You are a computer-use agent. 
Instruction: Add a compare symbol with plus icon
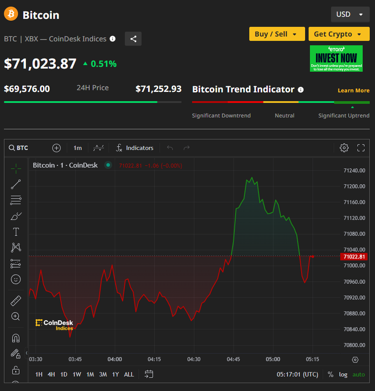56,148
